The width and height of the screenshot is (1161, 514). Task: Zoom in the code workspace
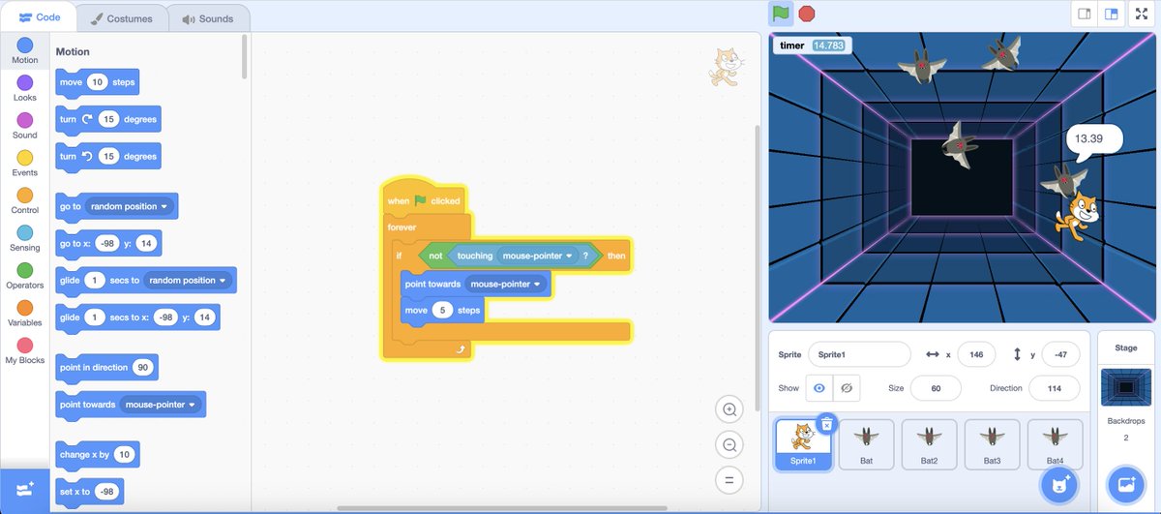pyautogui.click(x=729, y=409)
